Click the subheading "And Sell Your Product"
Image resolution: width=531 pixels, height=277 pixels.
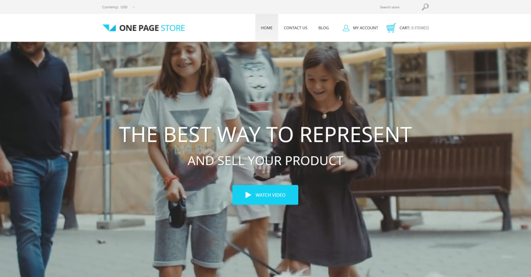[x=265, y=160]
